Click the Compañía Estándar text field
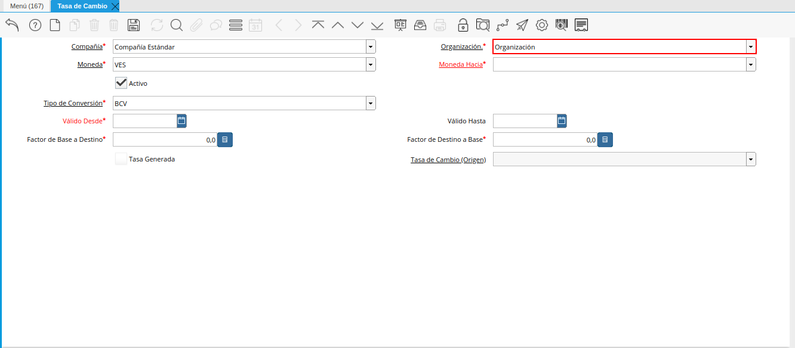This screenshot has height=348, width=795. point(239,46)
